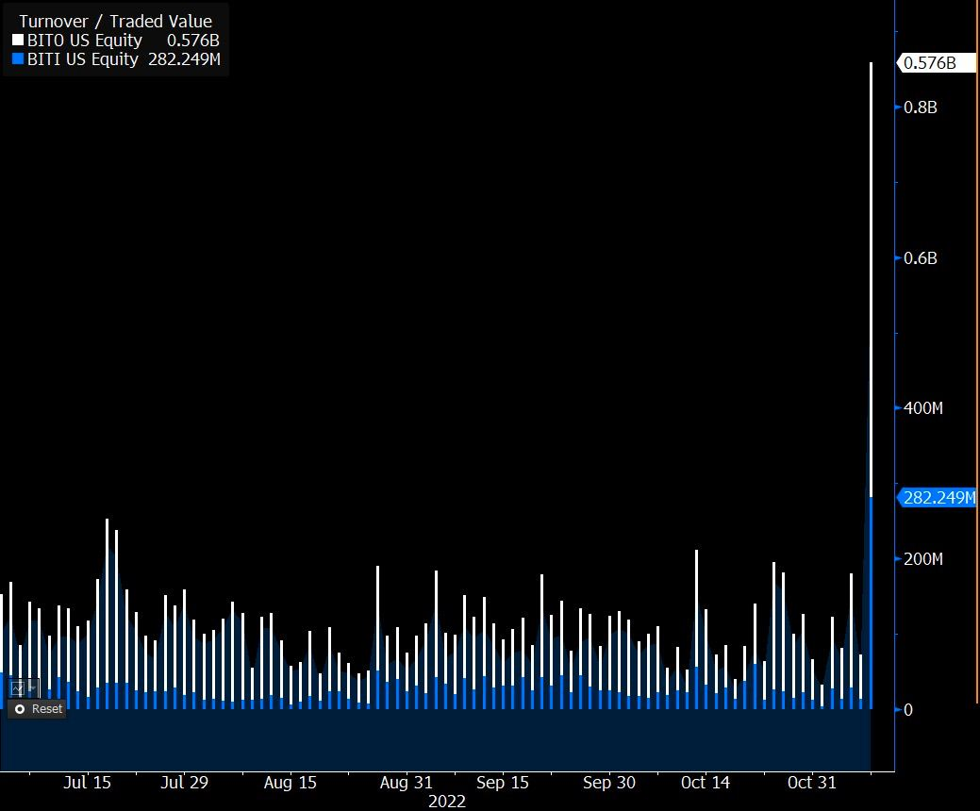Click the Sep 15 date label
Image resolution: width=980 pixels, height=811 pixels.
coord(503,783)
